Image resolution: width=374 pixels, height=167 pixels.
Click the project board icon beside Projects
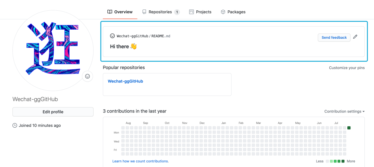192,12
